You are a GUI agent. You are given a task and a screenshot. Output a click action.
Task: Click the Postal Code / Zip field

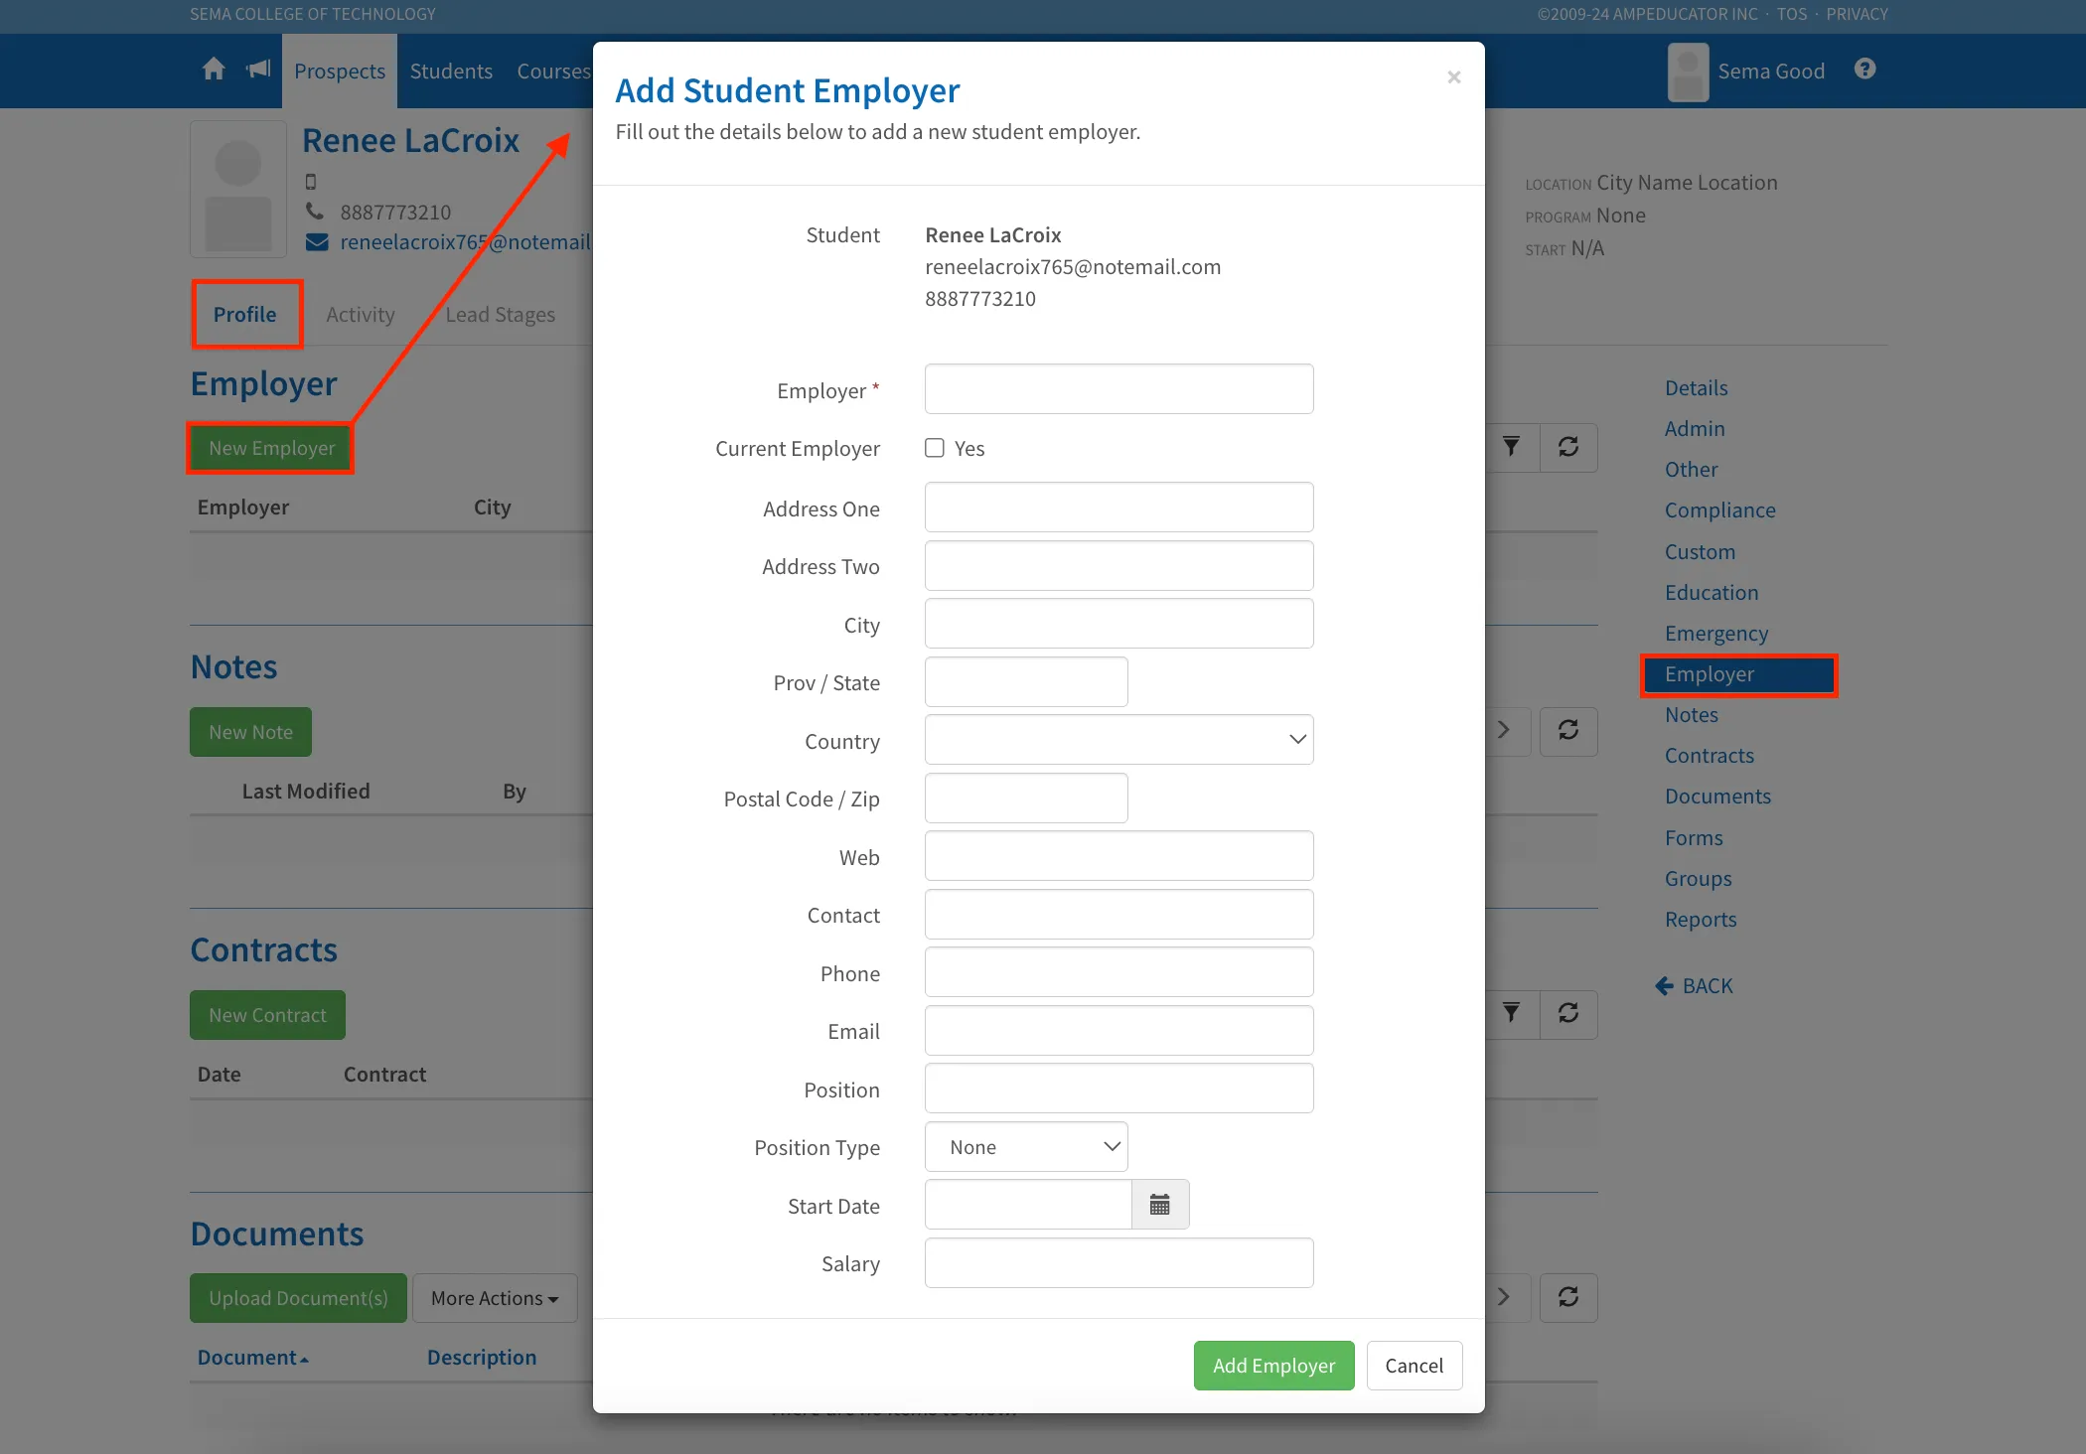coord(1026,799)
